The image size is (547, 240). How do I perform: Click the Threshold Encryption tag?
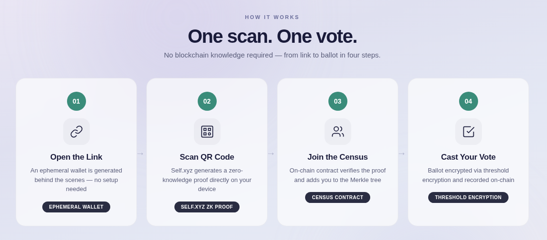pyautogui.click(x=469, y=197)
